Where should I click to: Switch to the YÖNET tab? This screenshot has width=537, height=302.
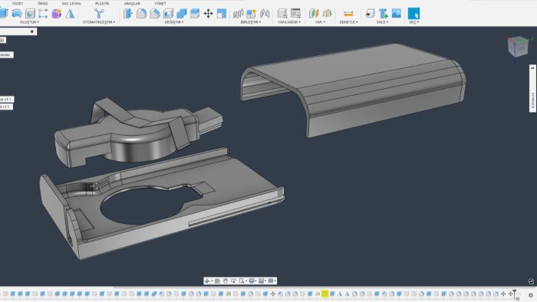(160, 3)
